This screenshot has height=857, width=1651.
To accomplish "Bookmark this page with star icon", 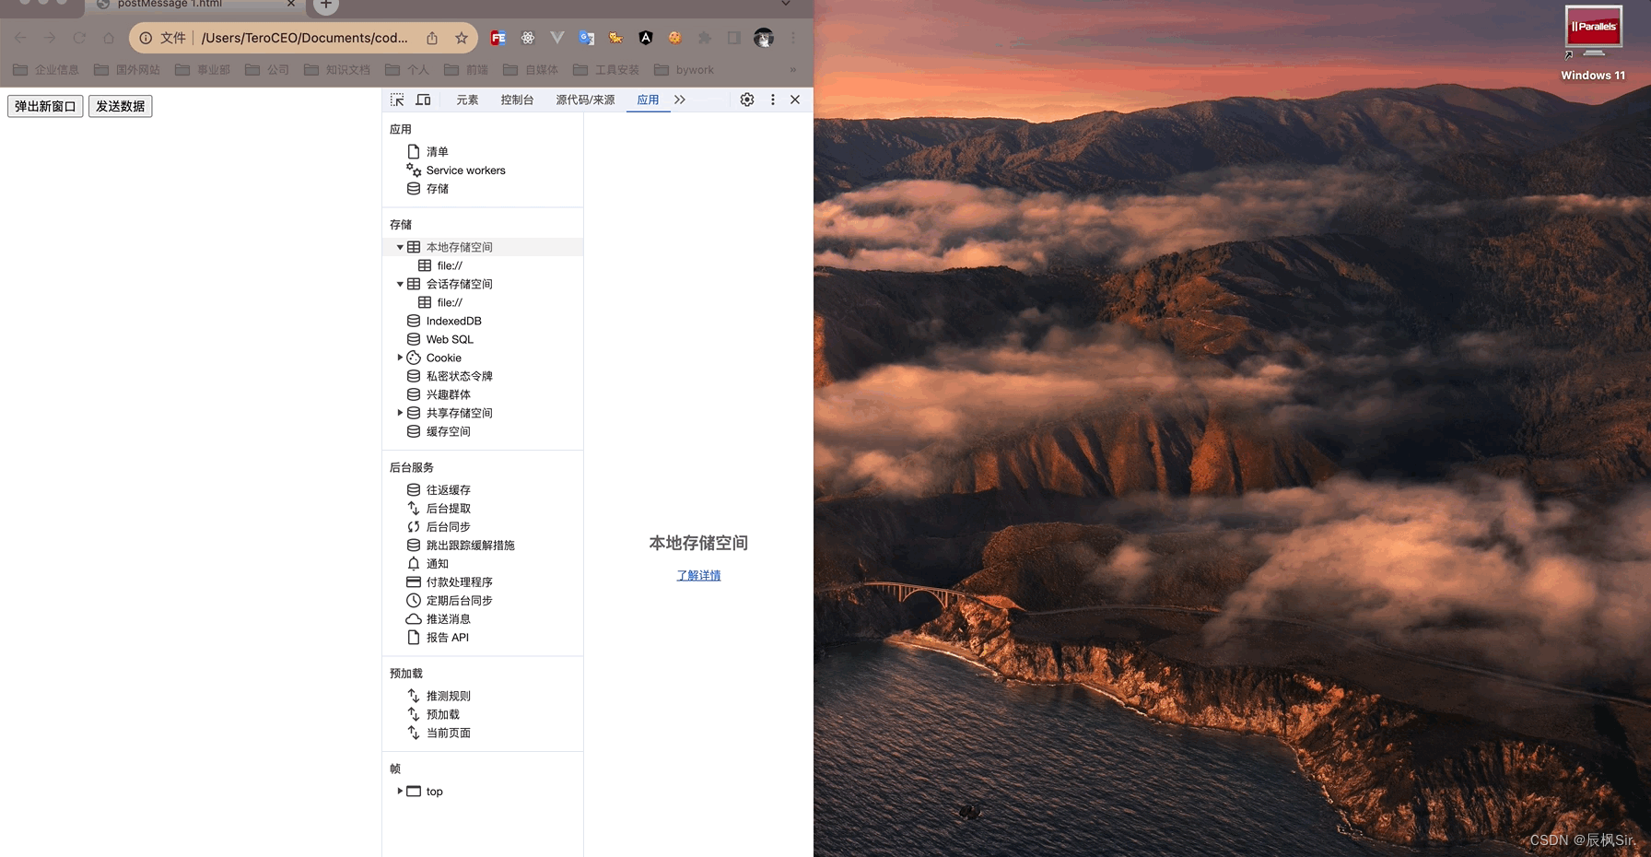I will (x=462, y=38).
